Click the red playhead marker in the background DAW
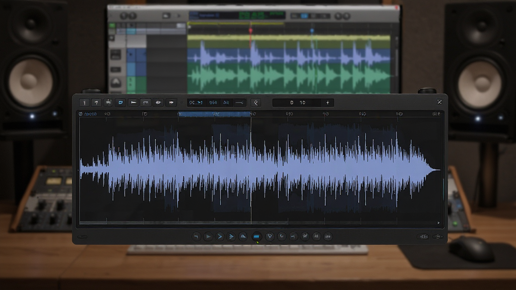 250,31
